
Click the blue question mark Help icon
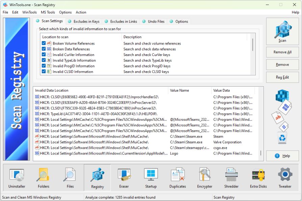tap(277, 156)
